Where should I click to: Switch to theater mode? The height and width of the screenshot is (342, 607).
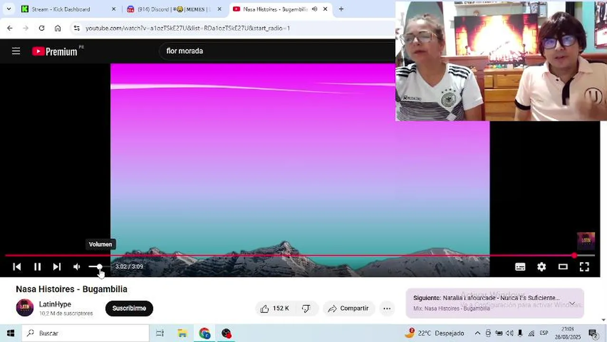click(563, 267)
